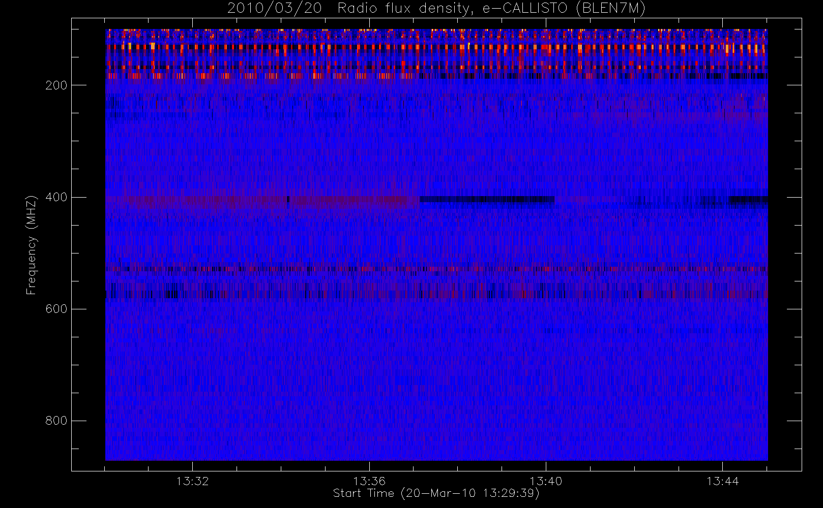Click the 400 frequency tick label
The image size is (823, 508).
click(56, 197)
